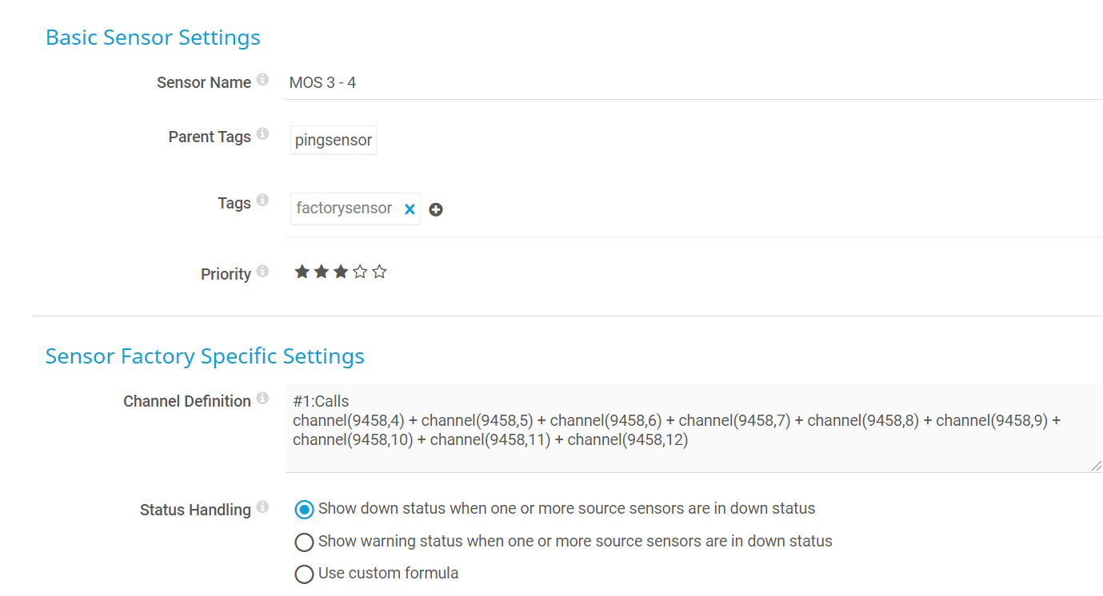The image size is (1103, 596).
Task: Select show warning status radio option
Action: click(304, 542)
